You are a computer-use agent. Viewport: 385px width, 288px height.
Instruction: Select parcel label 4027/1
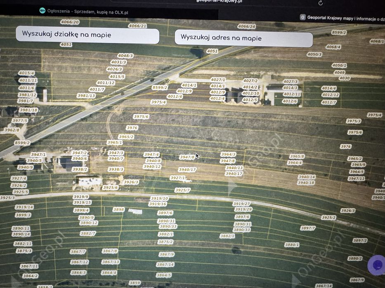(218, 79)
